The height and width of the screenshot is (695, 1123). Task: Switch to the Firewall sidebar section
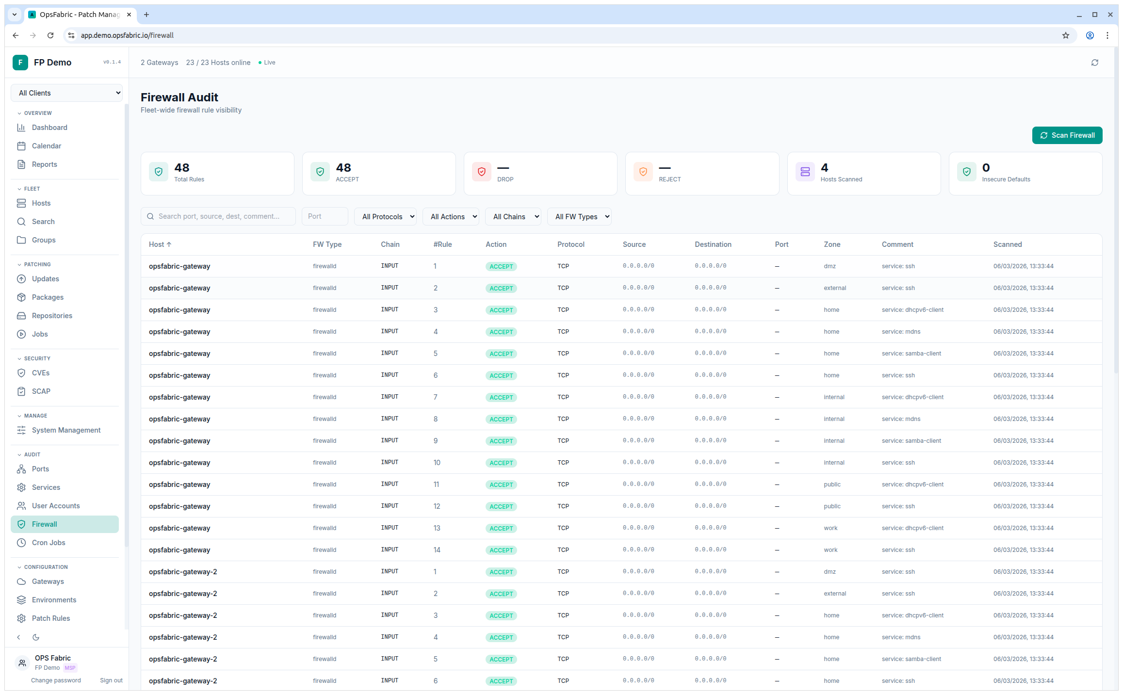pyautogui.click(x=44, y=524)
